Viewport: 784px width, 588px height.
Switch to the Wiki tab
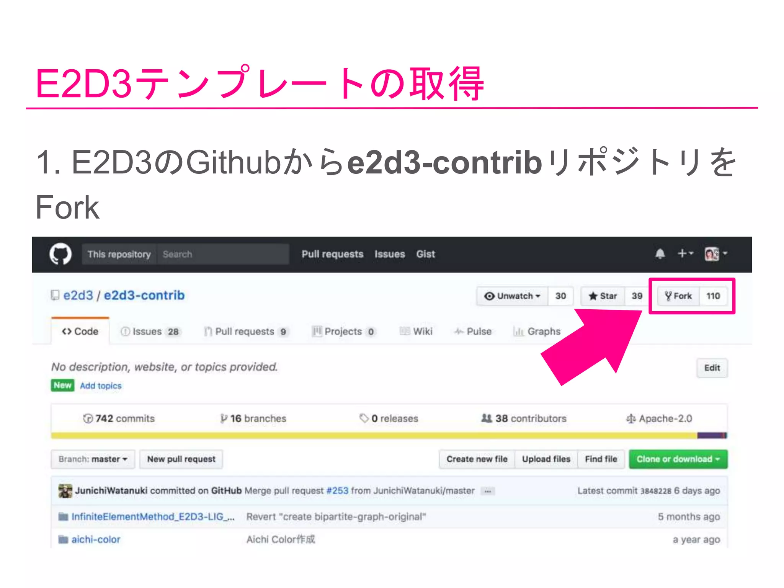(x=416, y=332)
